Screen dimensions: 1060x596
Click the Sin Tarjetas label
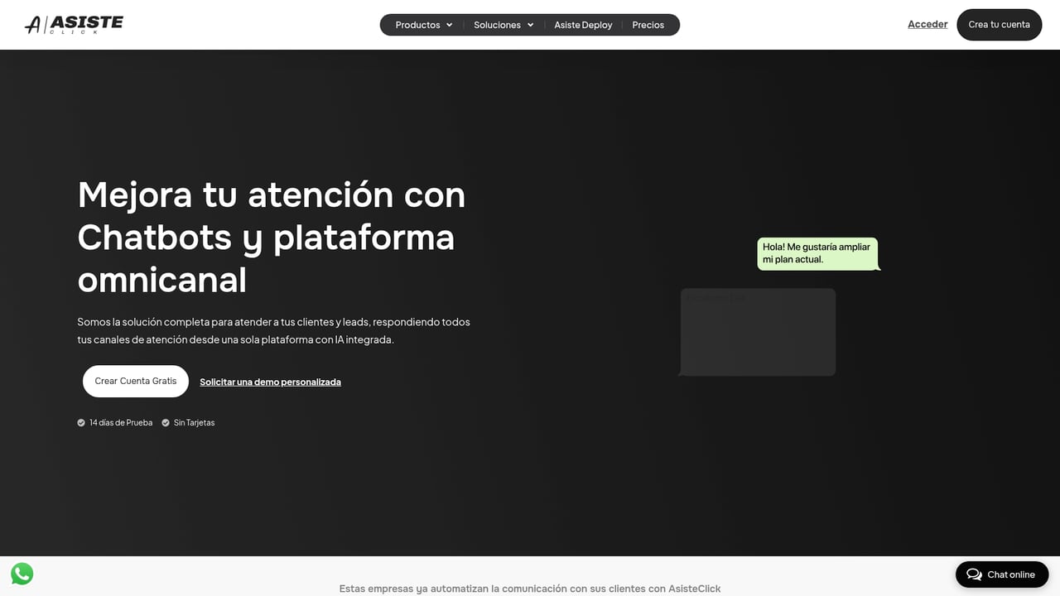195,422
